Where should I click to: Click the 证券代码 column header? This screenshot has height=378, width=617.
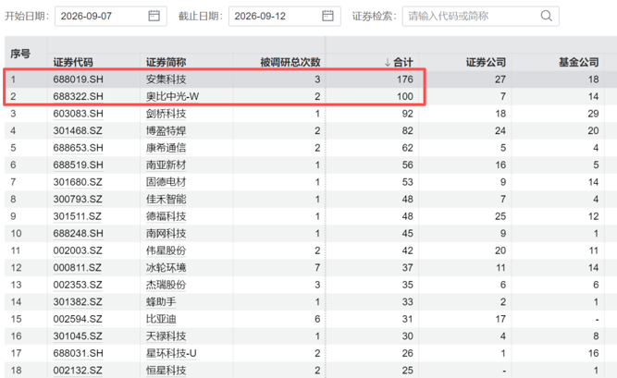(73, 62)
